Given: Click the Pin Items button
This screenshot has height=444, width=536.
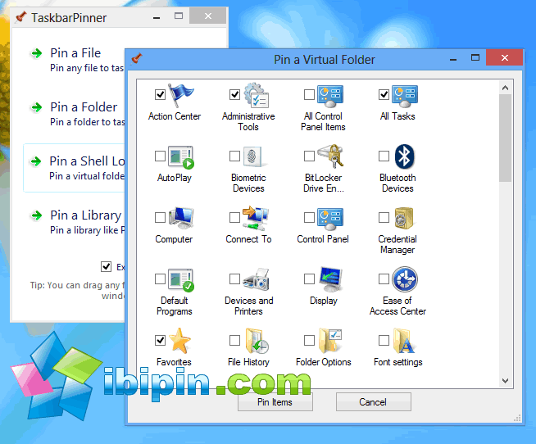Looking at the screenshot, I should click(275, 402).
